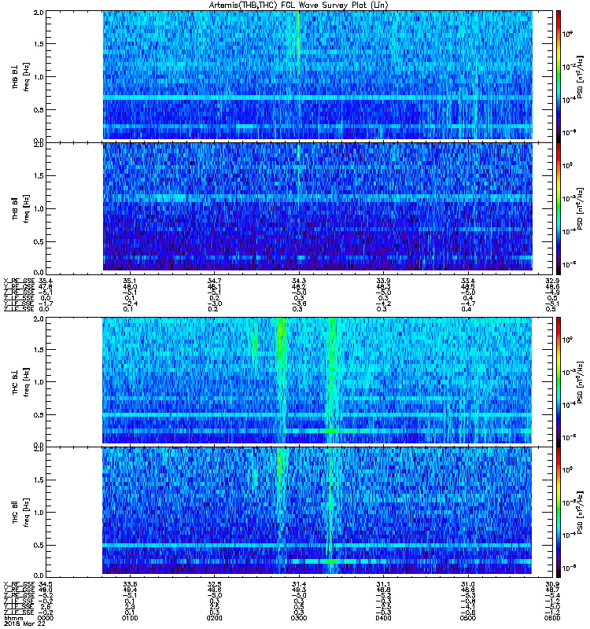Click the bright vertical burst near 0300 in the top THB spectrogram

tap(299, 42)
